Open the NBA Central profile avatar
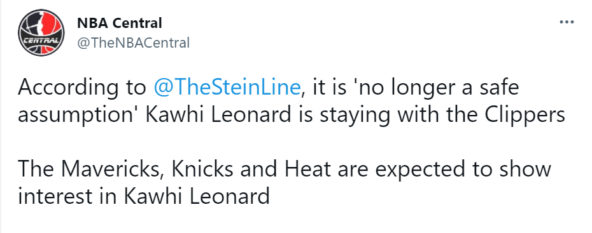The image size is (592, 233). [x=41, y=33]
